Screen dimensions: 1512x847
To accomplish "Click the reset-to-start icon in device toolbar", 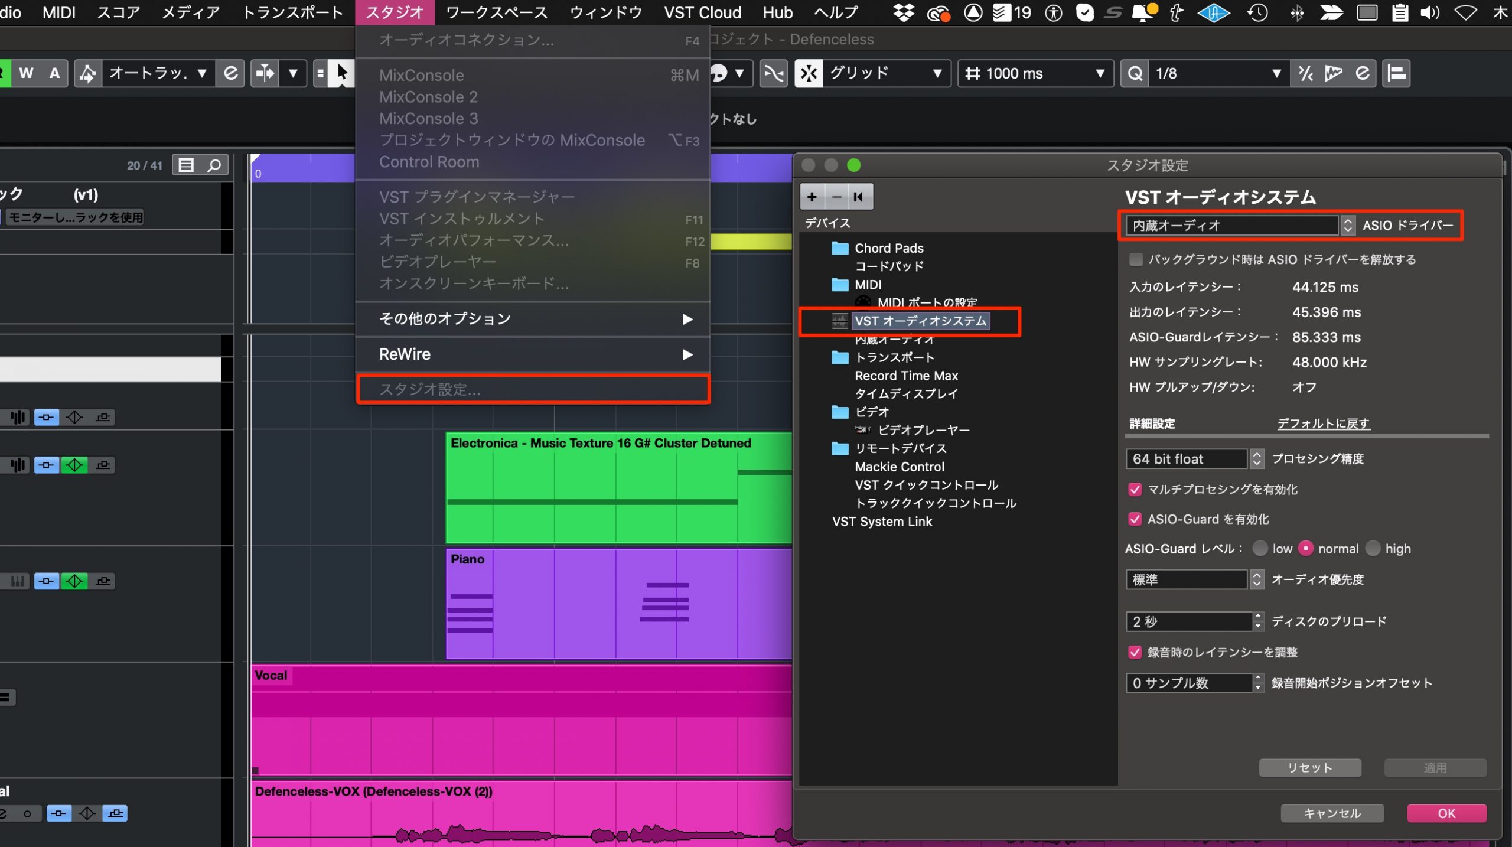I will (859, 197).
